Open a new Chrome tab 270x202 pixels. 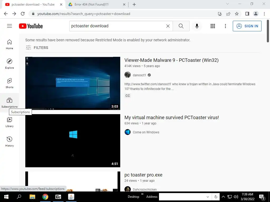(x=134, y=4)
